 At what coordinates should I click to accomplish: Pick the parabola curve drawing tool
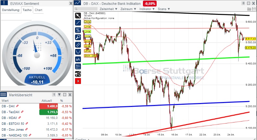(x=78, y=52)
